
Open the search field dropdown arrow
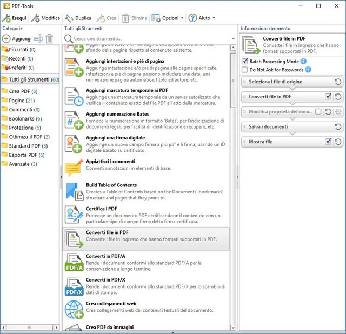tap(233, 38)
